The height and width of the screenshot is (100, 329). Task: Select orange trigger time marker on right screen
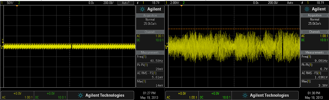pyautogui.click(x=181, y=6)
